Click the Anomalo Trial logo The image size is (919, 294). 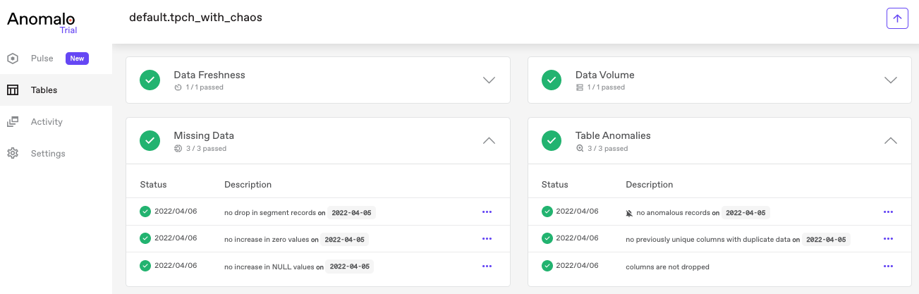click(42, 22)
